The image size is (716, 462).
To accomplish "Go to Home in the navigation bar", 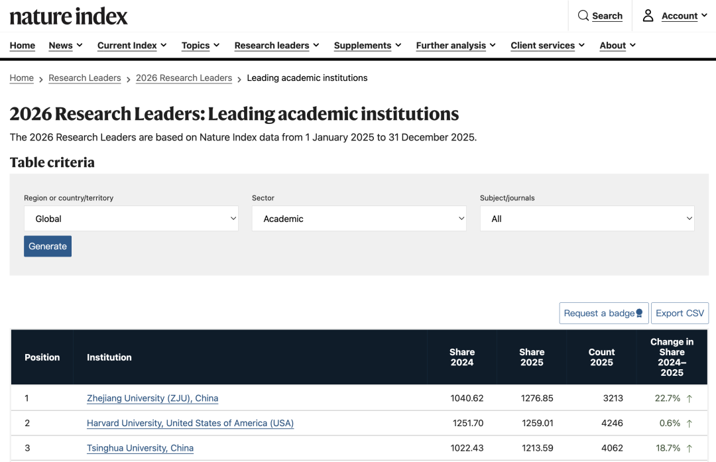I will tap(23, 45).
